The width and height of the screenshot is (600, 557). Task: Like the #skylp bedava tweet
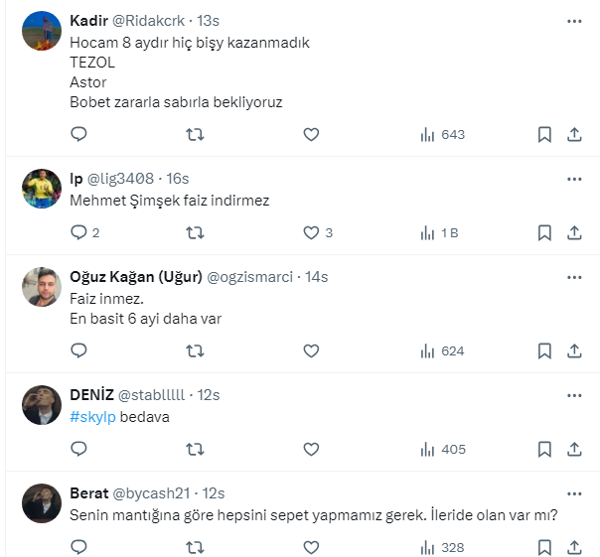coord(311,450)
